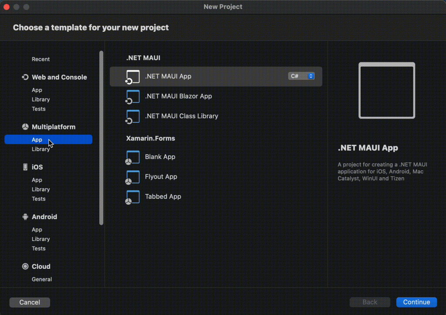Click the .NET MAUI App template icon
Viewport: 446px width, 315px height.
pyautogui.click(x=132, y=77)
